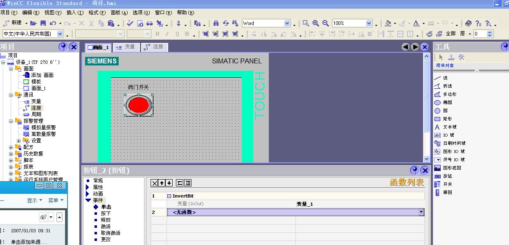Pin the 按钮_2 properties panel
Image resolution: width=509 pixels, height=245 pixels.
[x=415, y=170]
